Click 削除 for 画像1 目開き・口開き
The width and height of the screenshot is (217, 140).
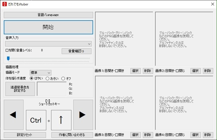[x=148, y=71]
